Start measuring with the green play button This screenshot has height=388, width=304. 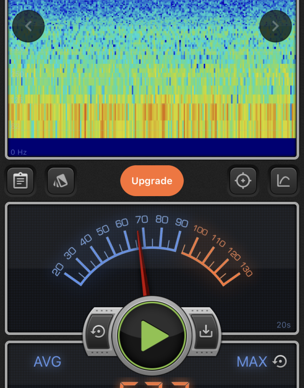[x=152, y=336]
